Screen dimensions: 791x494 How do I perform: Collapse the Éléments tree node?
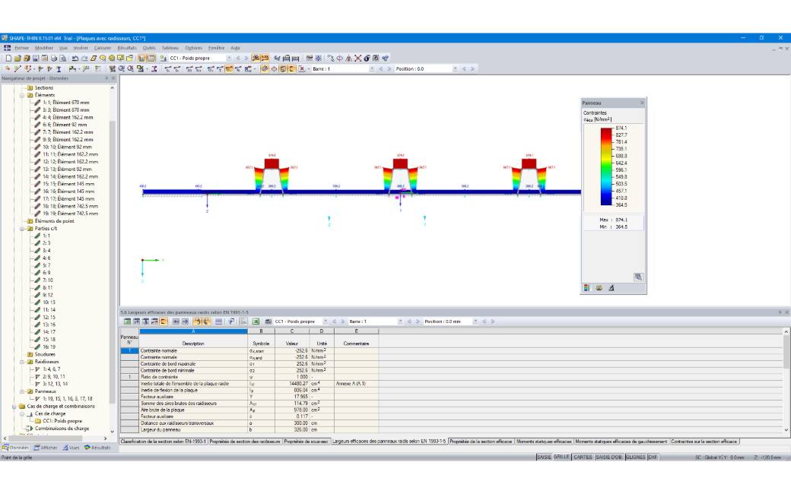[22, 95]
